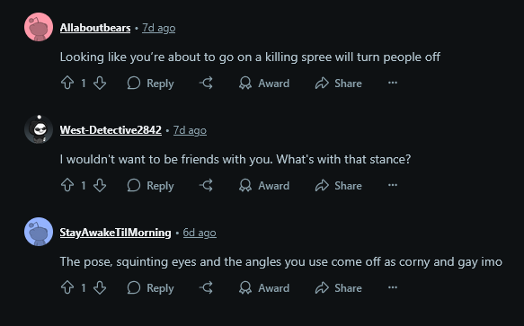Upvote StayAwakeTilMorning's comment
This screenshot has width=524, height=326.
pos(67,287)
